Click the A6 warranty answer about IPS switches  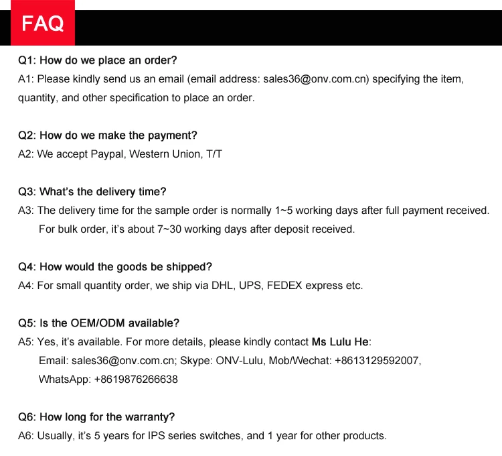click(x=202, y=436)
